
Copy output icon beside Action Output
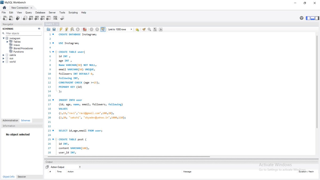point(47,167)
